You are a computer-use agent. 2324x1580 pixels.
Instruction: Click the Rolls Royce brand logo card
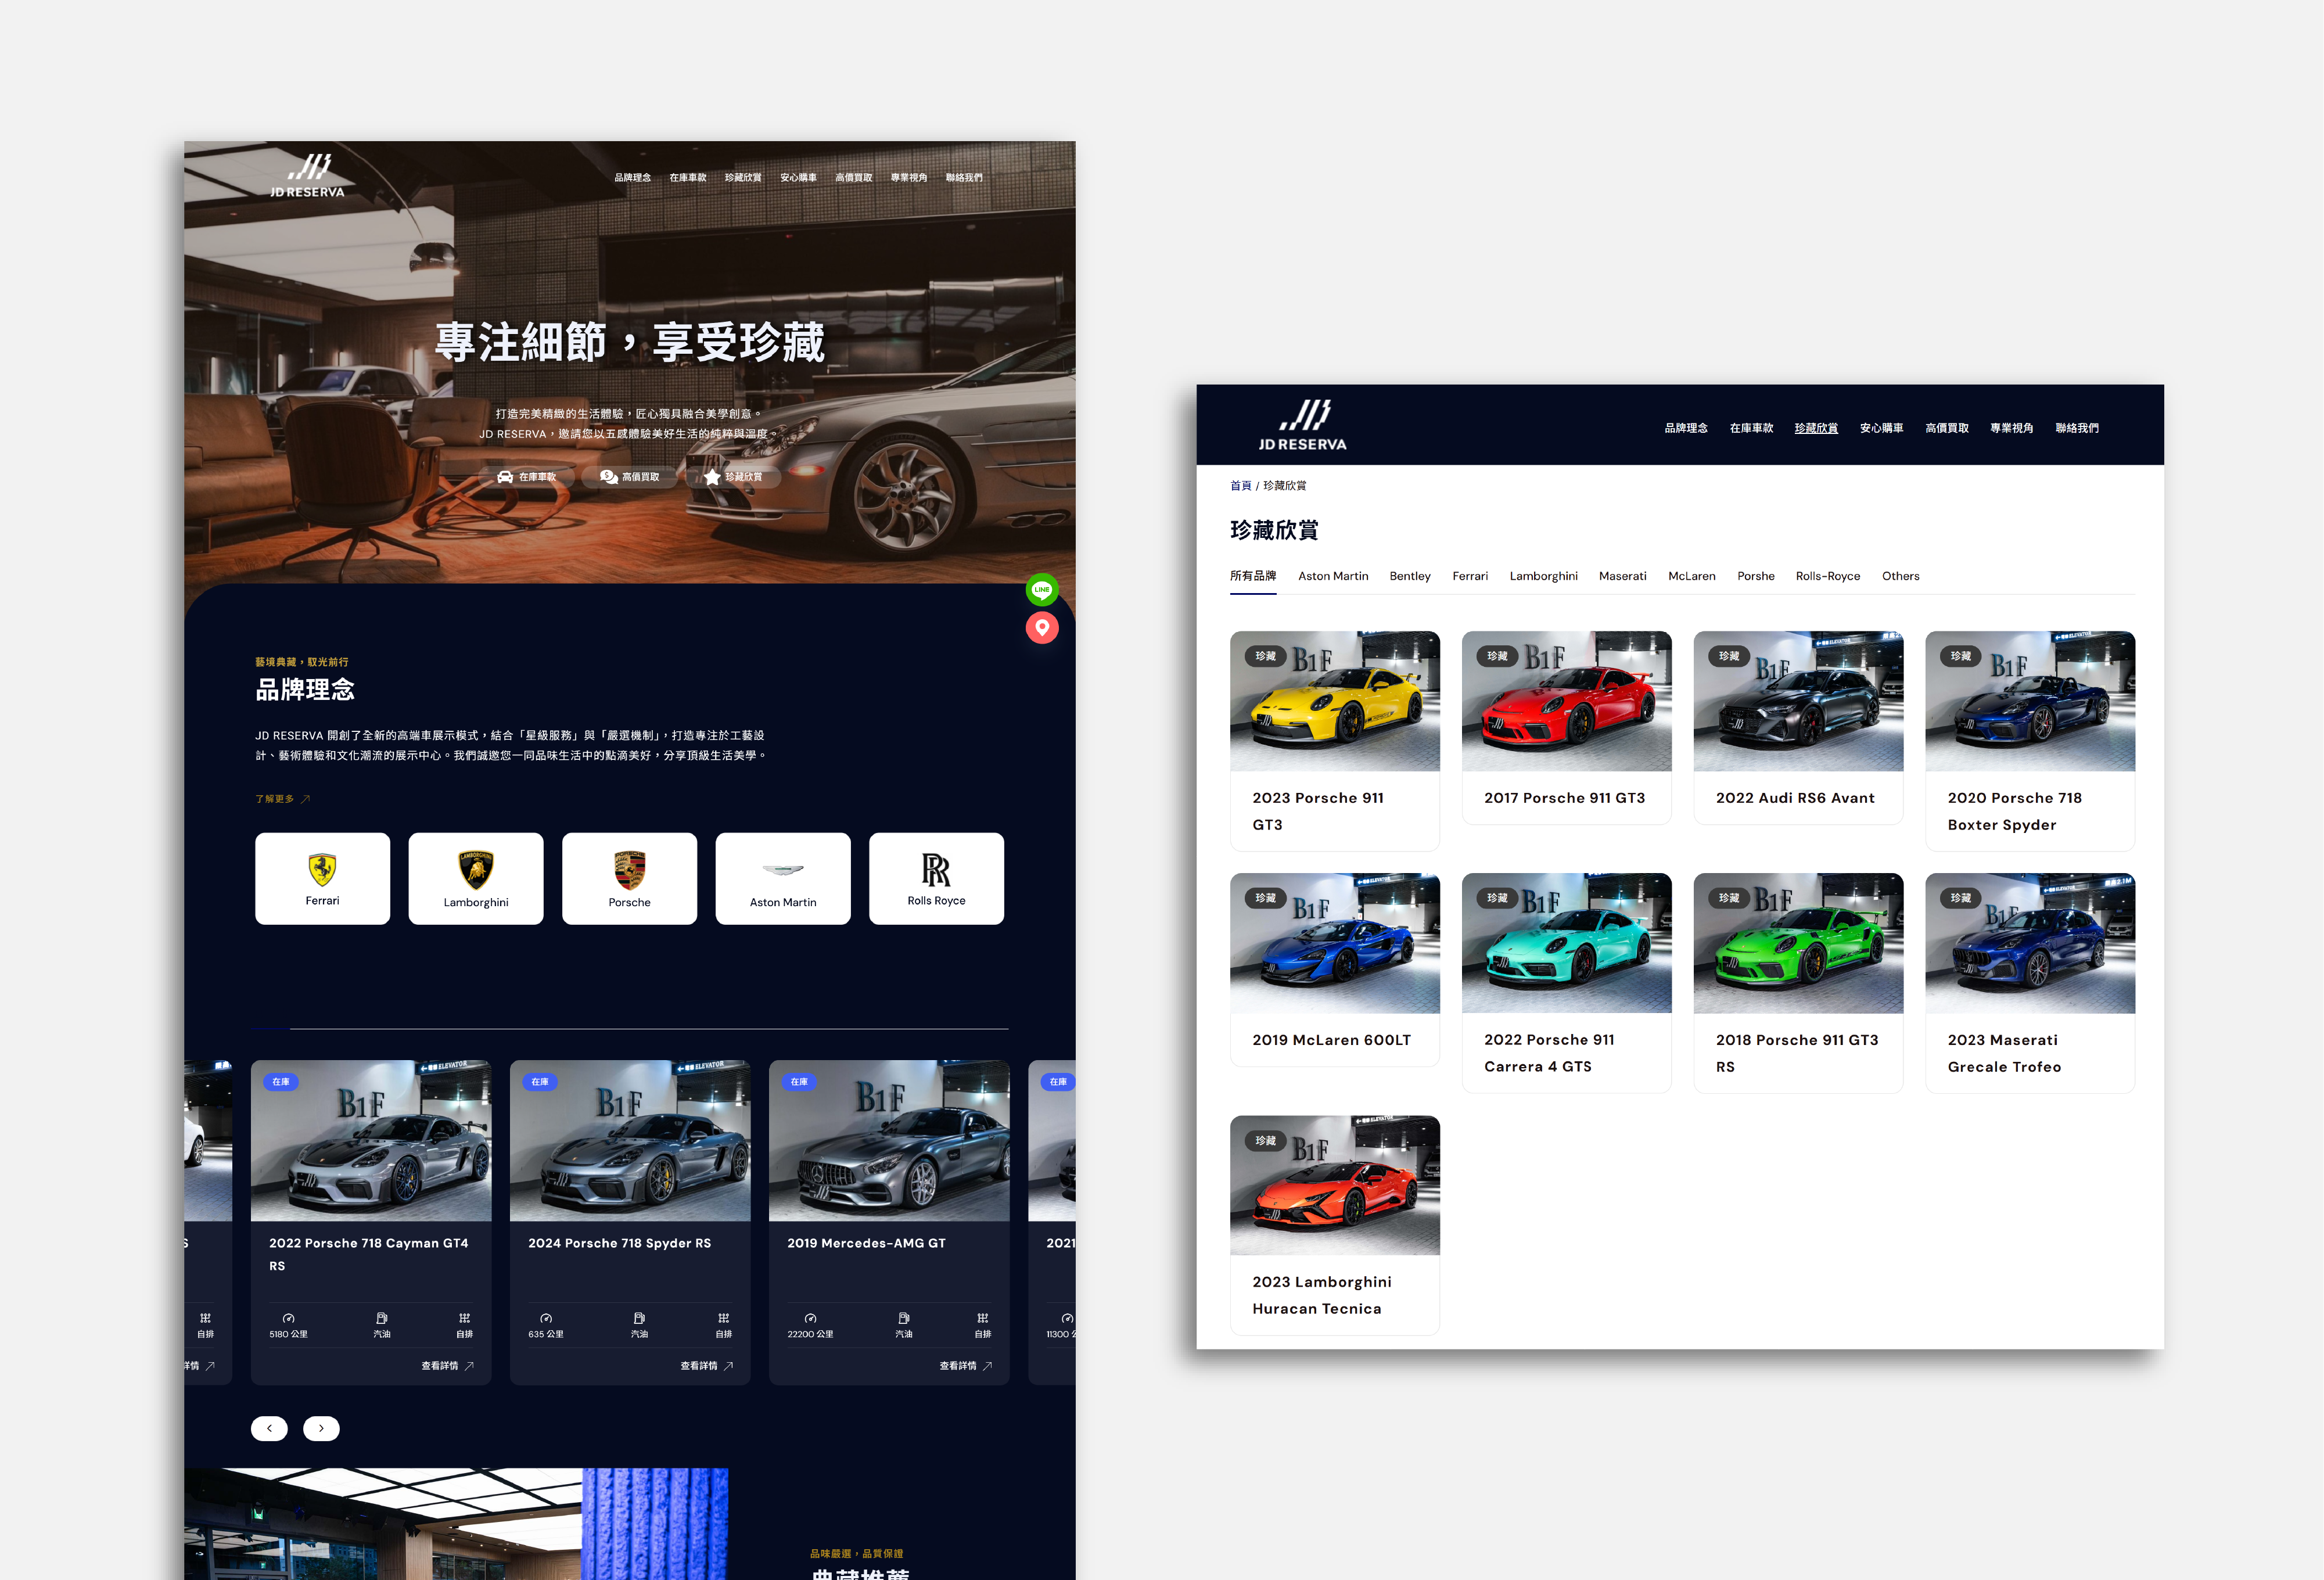coord(936,878)
